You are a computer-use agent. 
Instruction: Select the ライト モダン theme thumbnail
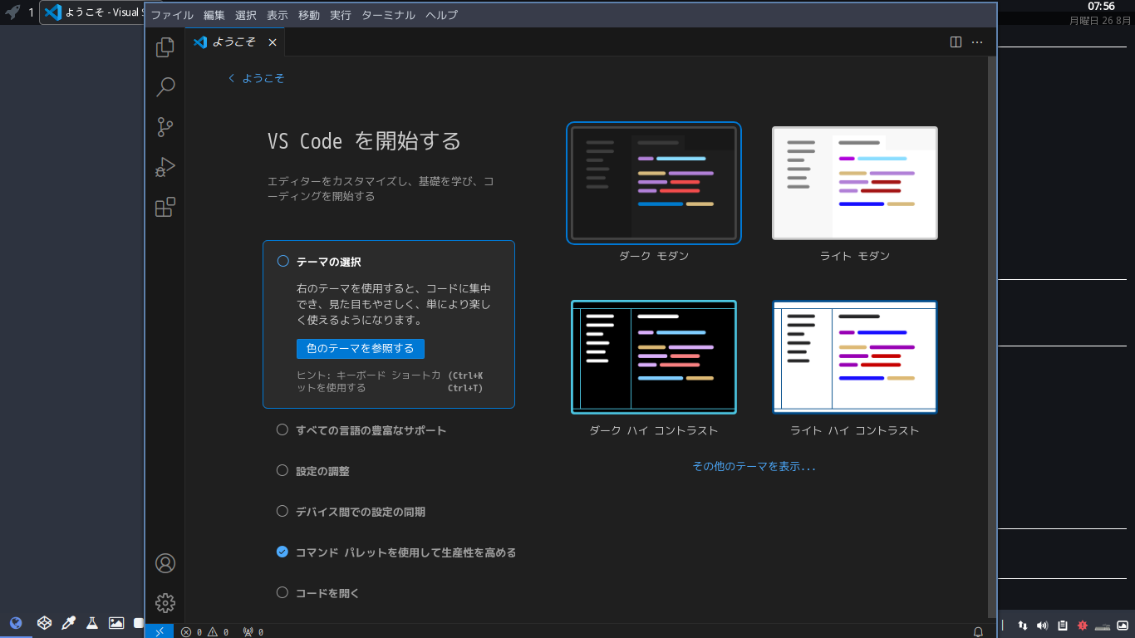point(854,183)
